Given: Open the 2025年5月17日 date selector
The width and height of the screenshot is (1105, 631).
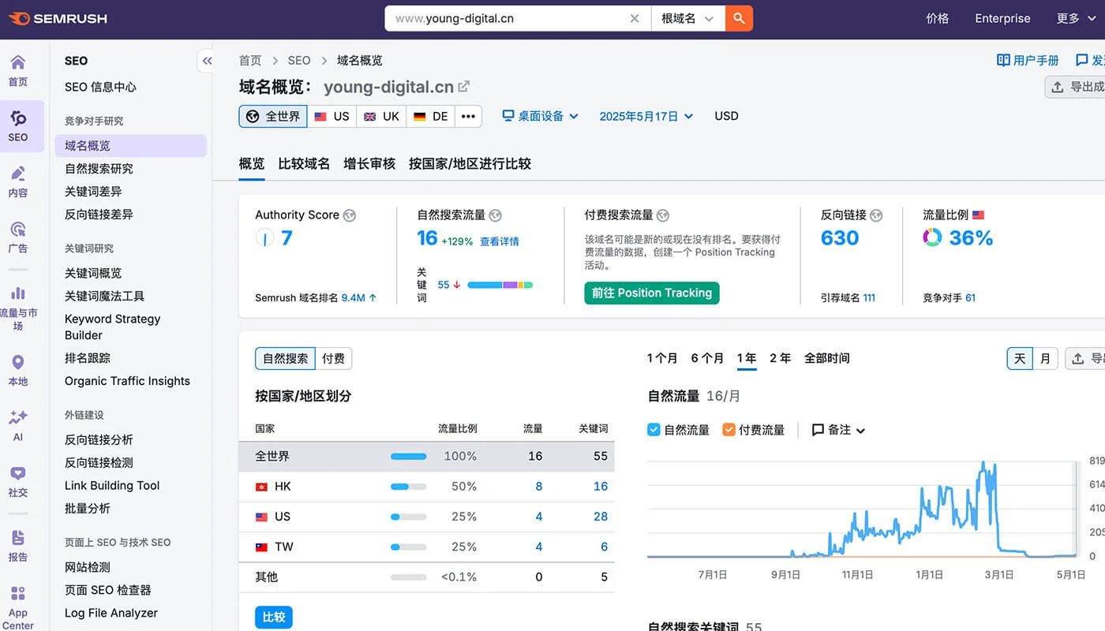Looking at the screenshot, I should click(x=646, y=116).
